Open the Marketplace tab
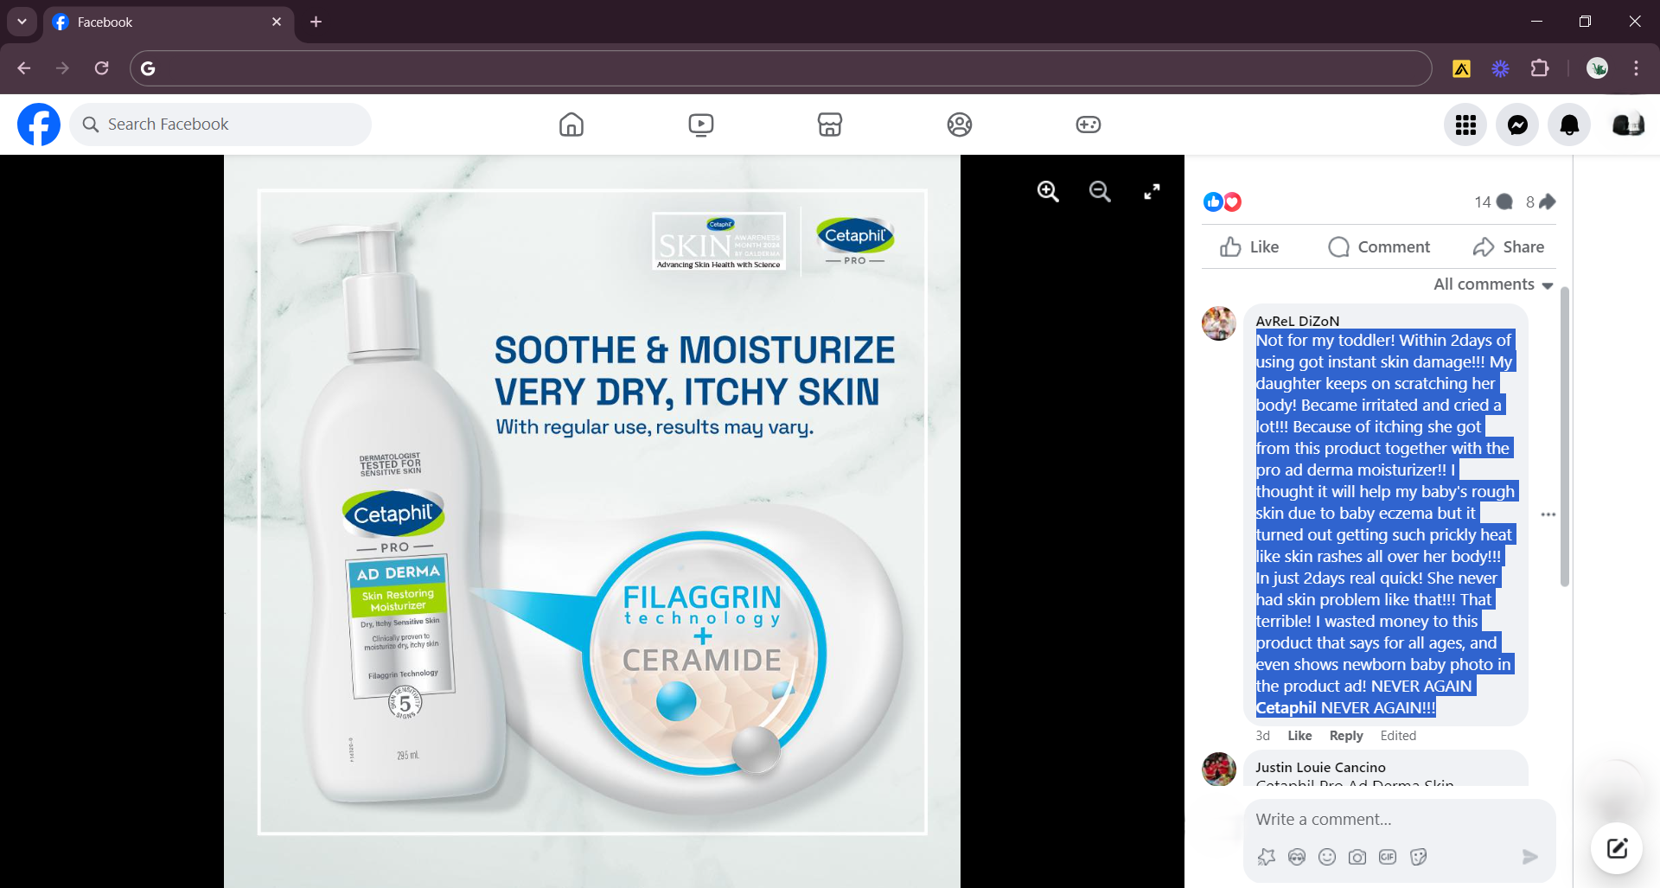The width and height of the screenshot is (1660, 888). [830, 125]
